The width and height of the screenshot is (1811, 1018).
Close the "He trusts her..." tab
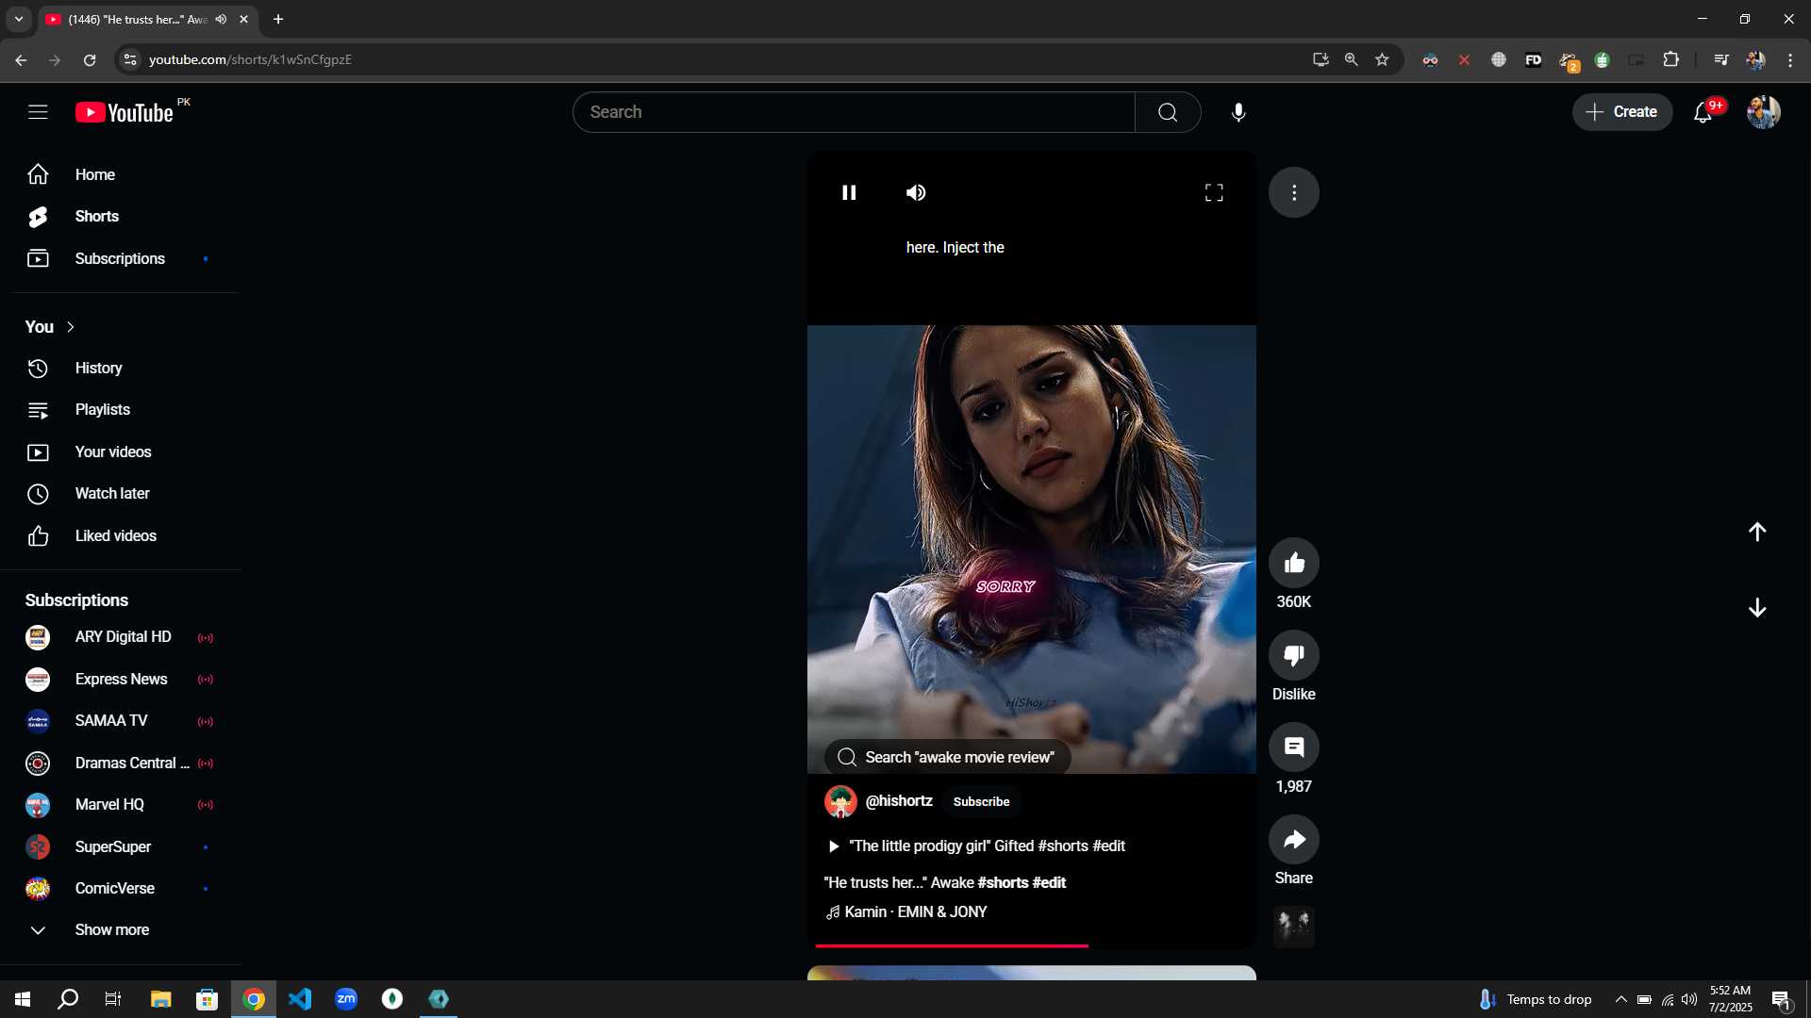pyautogui.click(x=243, y=19)
